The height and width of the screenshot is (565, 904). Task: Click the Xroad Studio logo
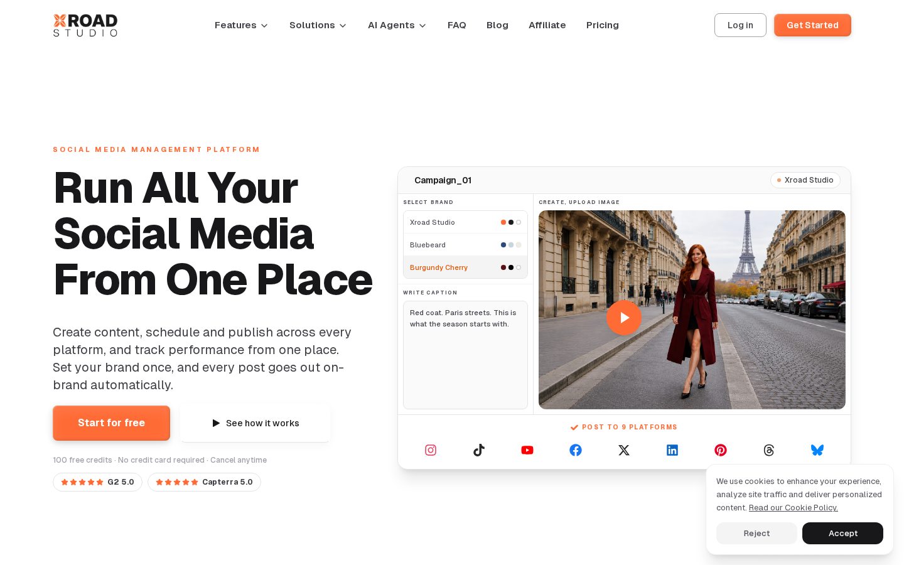85,25
